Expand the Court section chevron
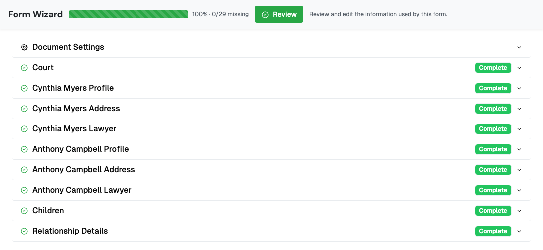 [x=519, y=68]
